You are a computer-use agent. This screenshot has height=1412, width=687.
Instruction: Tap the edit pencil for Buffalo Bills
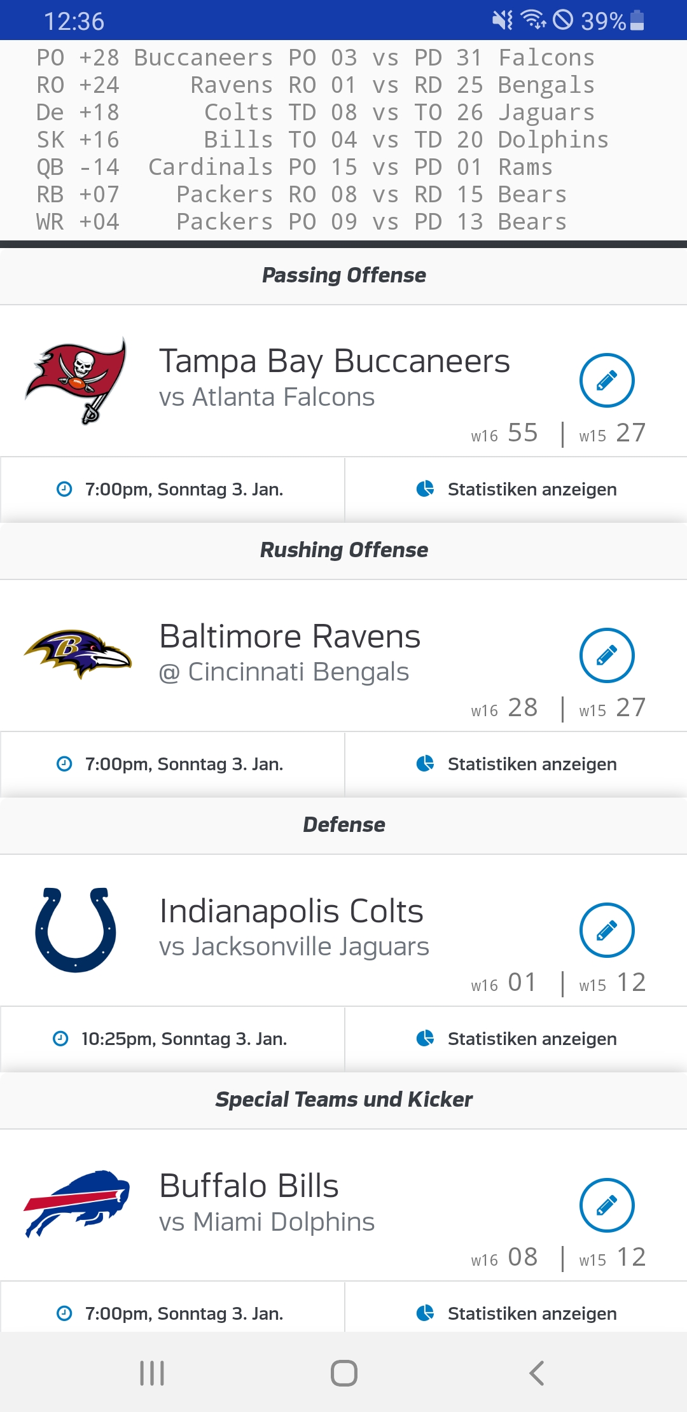click(607, 1205)
